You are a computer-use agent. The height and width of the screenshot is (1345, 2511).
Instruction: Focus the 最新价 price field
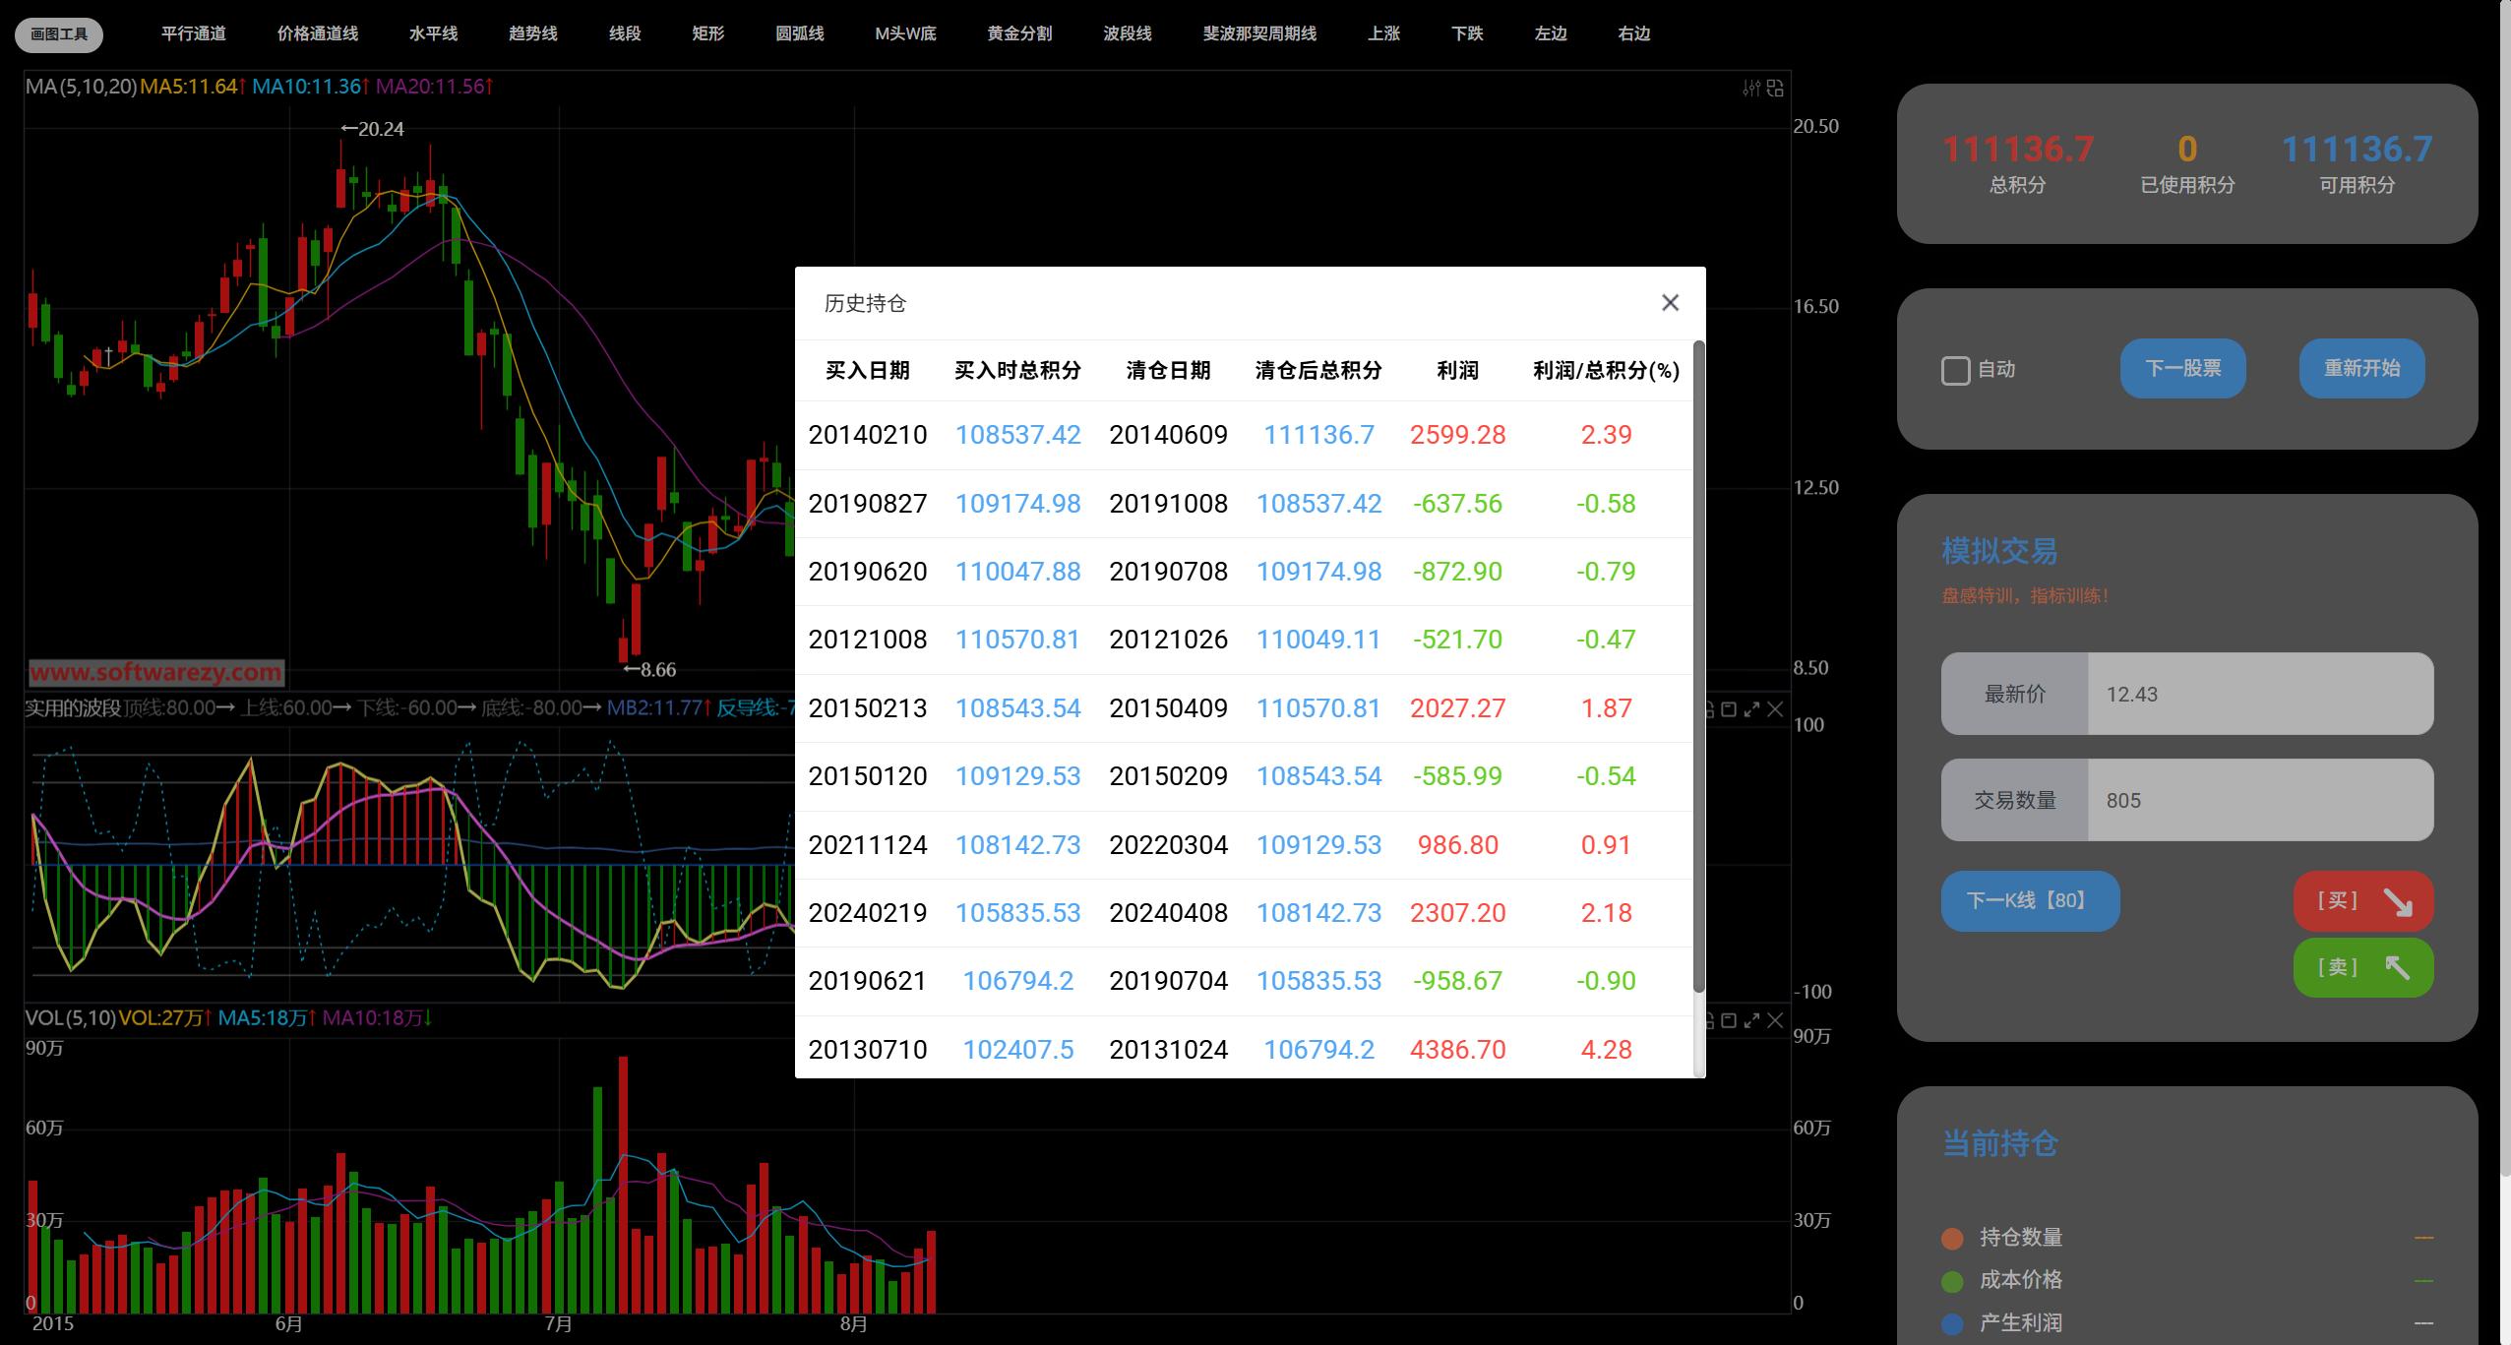(2260, 694)
